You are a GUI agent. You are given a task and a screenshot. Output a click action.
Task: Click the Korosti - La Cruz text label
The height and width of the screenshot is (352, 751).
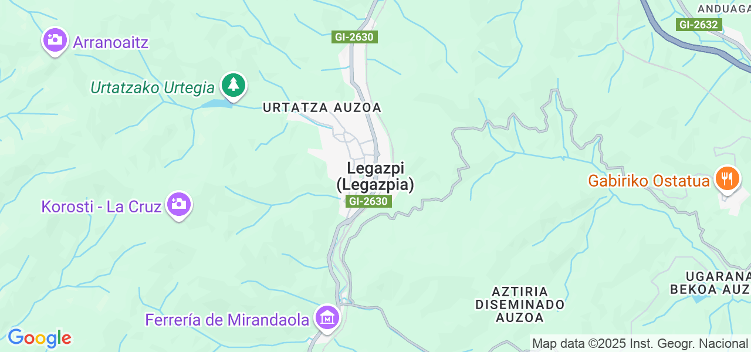click(101, 207)
